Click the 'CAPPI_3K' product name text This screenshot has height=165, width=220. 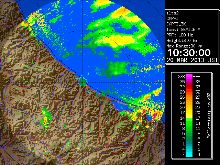(x=176, y=24)
